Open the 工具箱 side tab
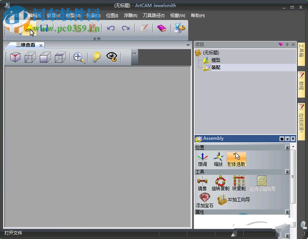 [x=301, y=54]
